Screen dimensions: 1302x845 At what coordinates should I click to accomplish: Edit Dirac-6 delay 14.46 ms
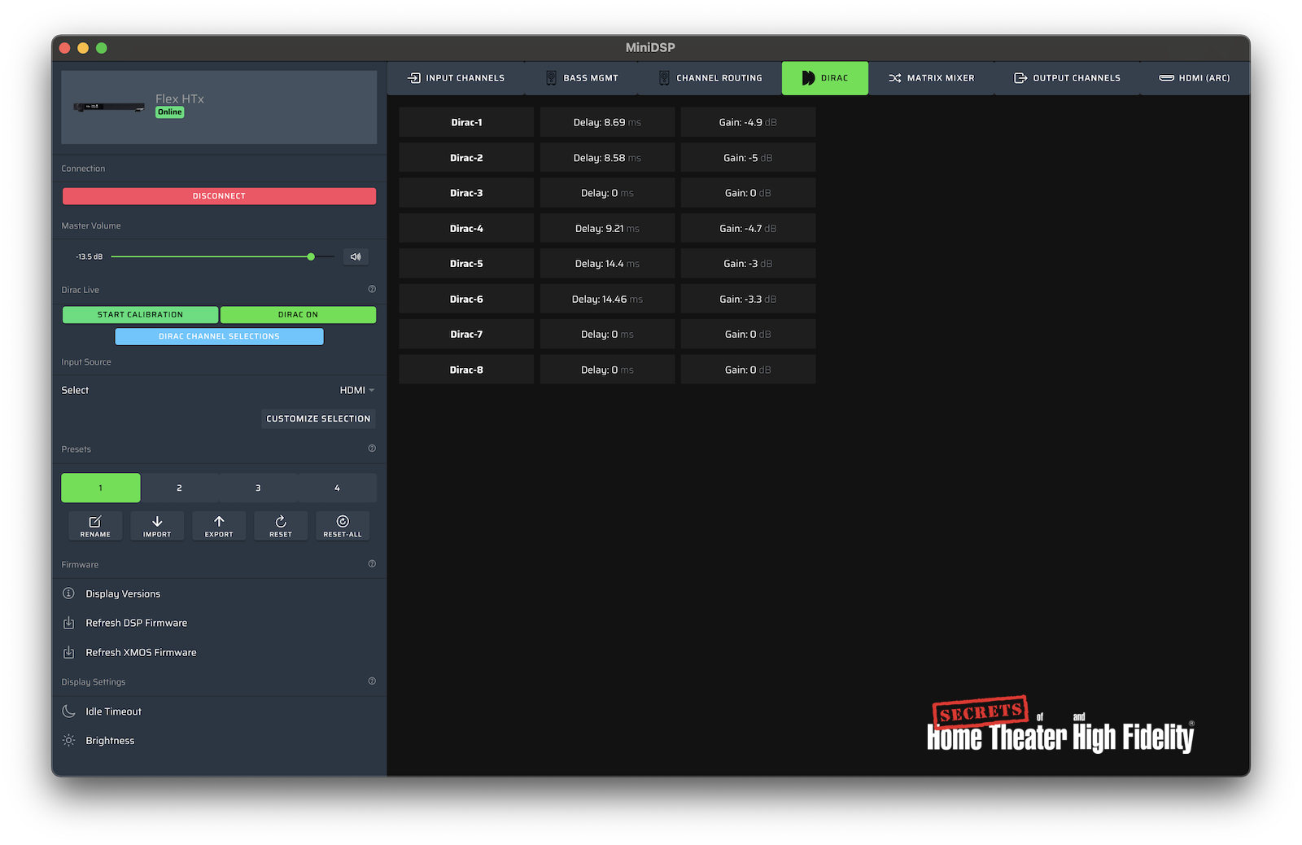click(607, 299)
